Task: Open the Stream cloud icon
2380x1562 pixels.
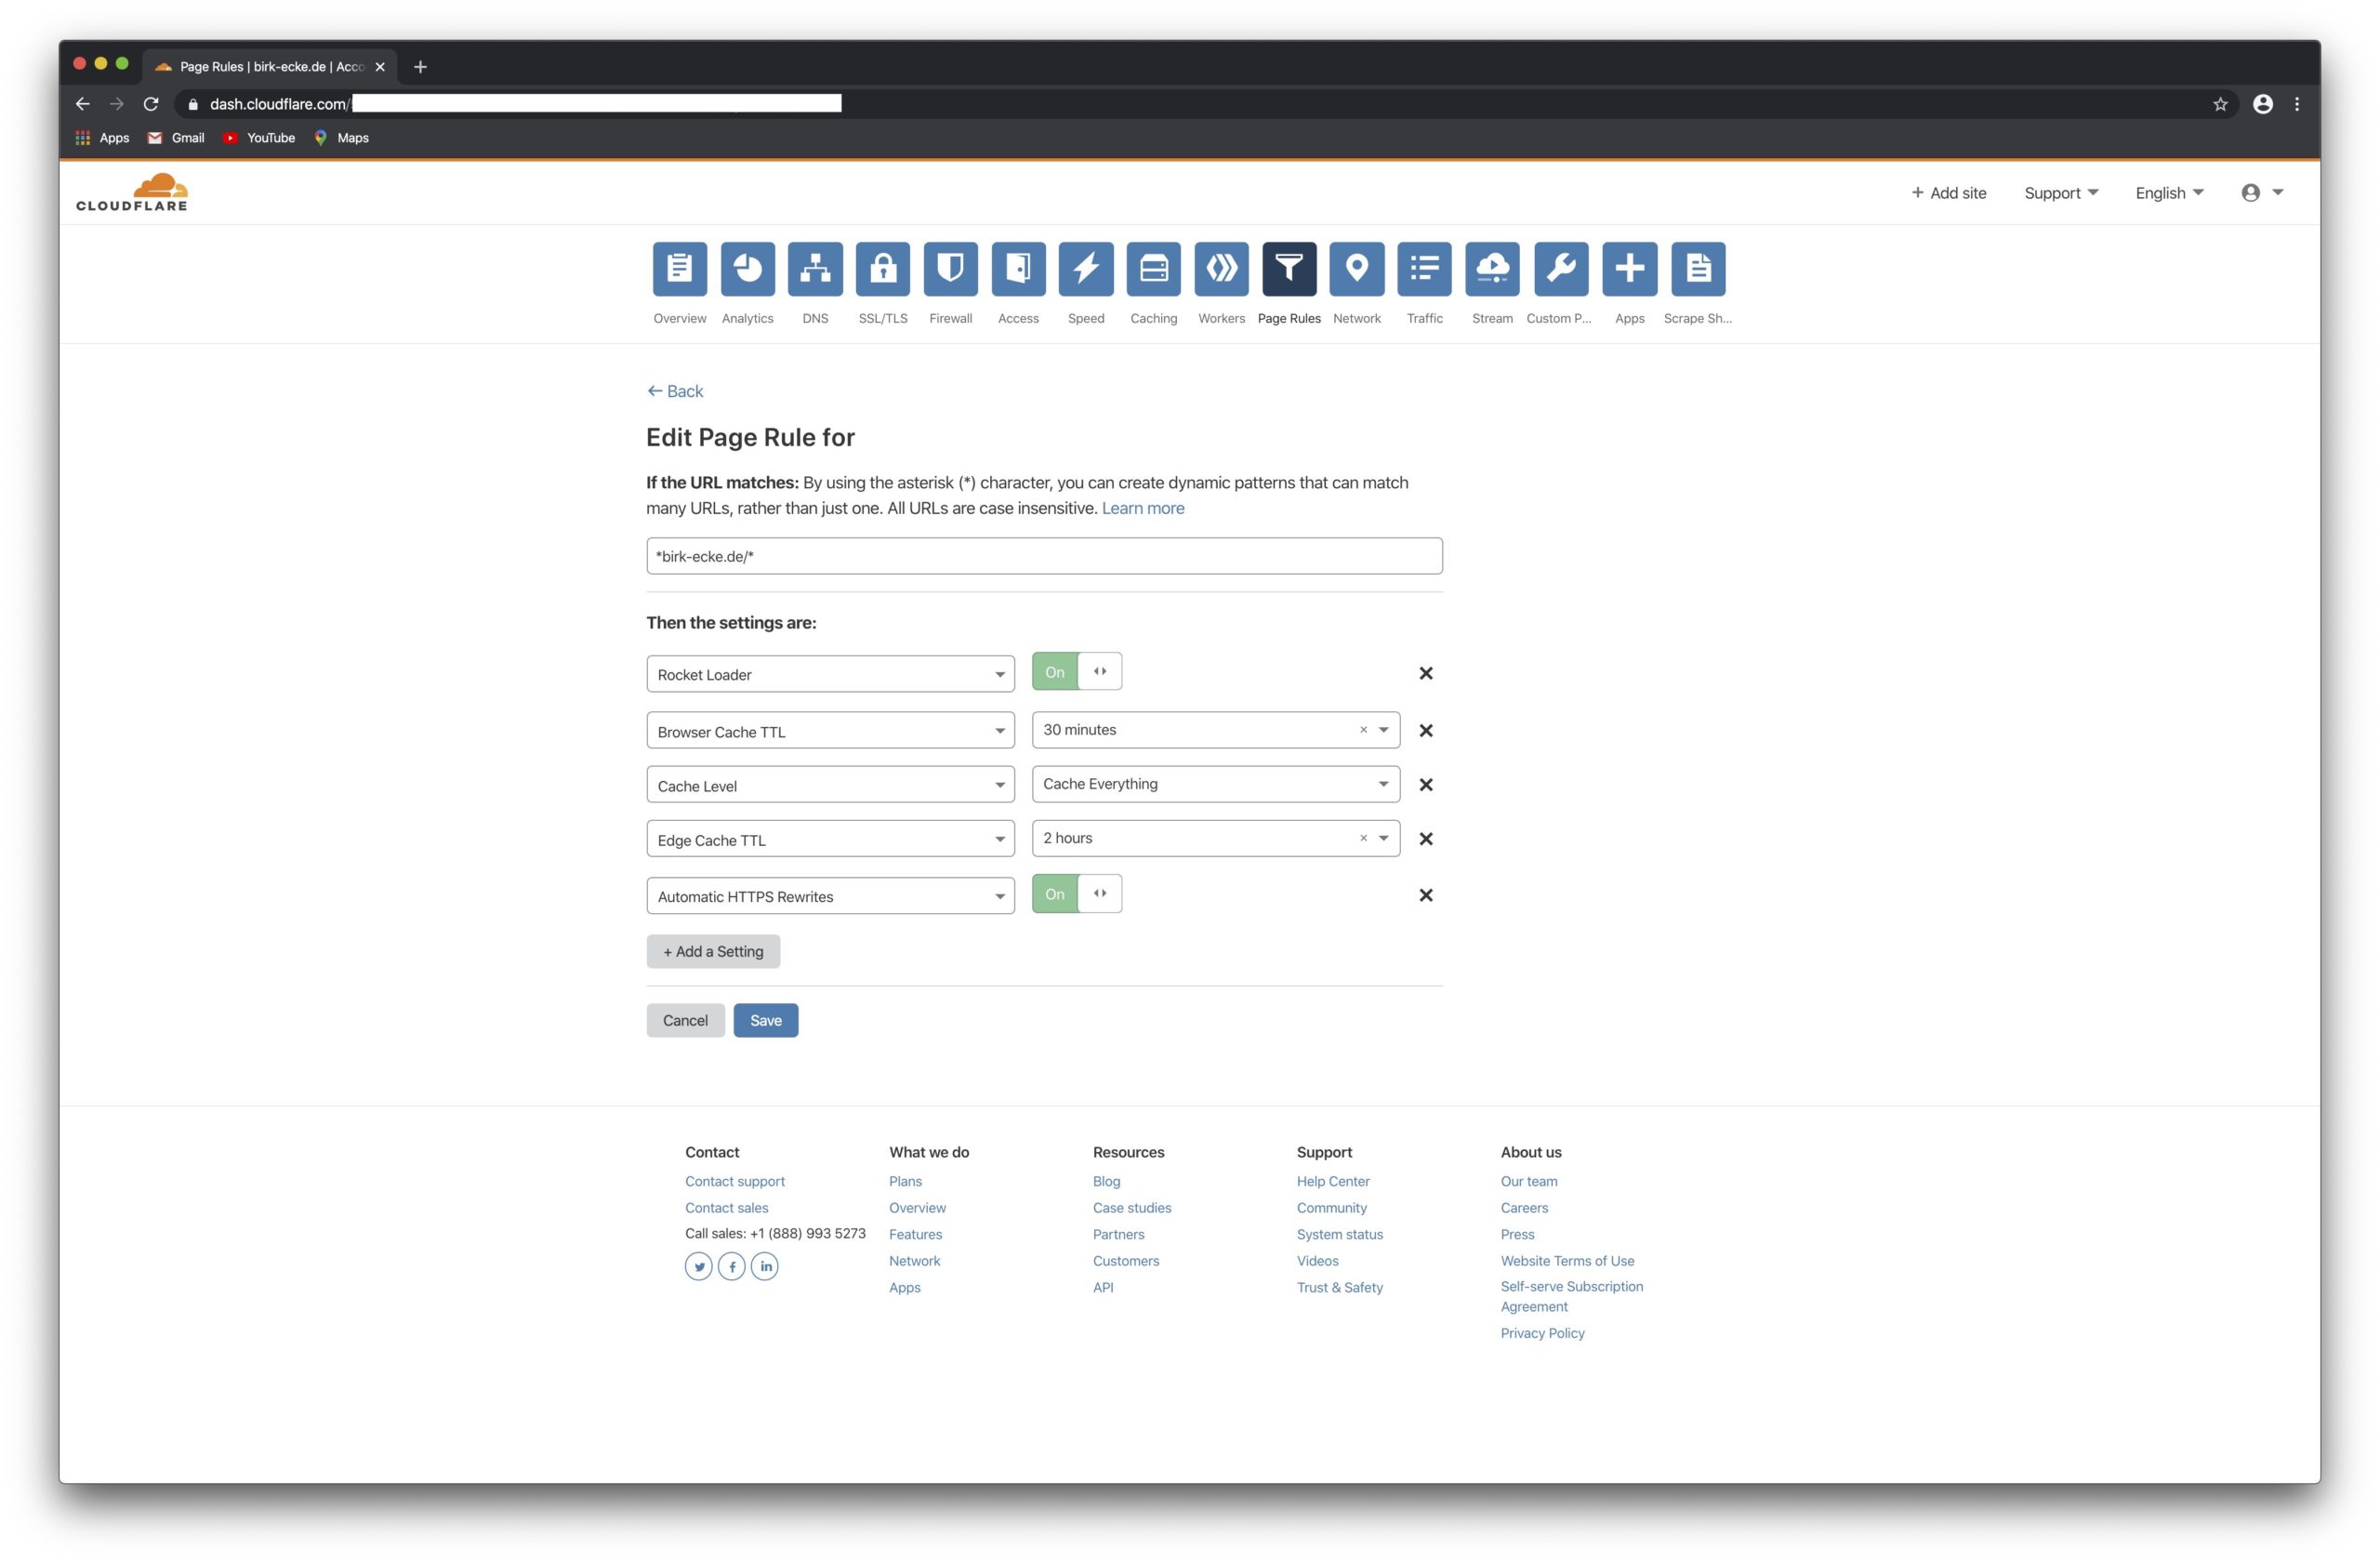Action: pyautogui.click(x=1492, y=268)
